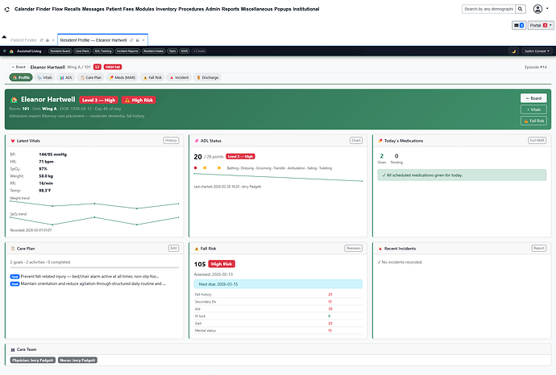Image resolution: width=556 pixels, height=375 pixels.
Task: Toggle dark mode with moon icon
Action: pyautogui.click(x=514, y=51)
